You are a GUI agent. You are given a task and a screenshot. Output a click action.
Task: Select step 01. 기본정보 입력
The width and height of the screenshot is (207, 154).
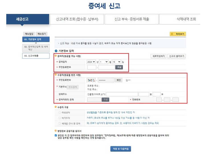(36, 39)
